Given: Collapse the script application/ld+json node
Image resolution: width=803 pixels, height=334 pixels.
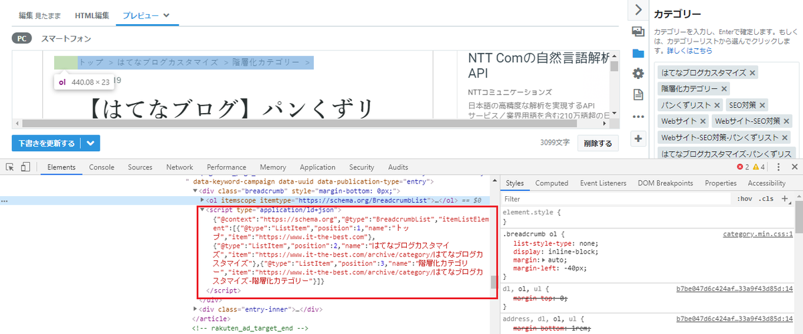Looking at the screenshot, I should click(x=203, y=210).
